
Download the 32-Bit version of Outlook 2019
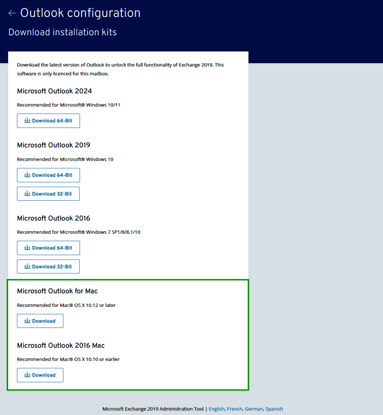tap(48, 194)
